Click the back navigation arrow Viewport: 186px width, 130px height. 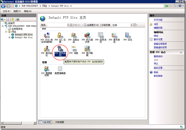click(x=3, y=6)
